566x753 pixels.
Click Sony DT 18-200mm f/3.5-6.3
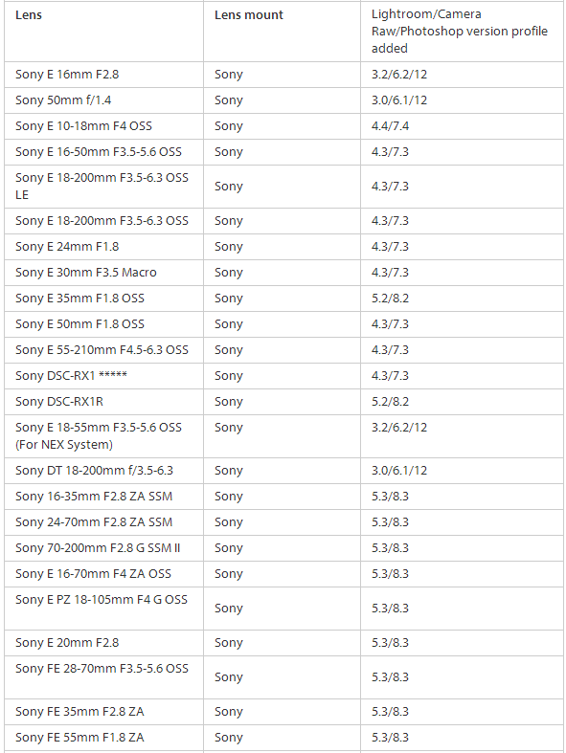[94, 471]
